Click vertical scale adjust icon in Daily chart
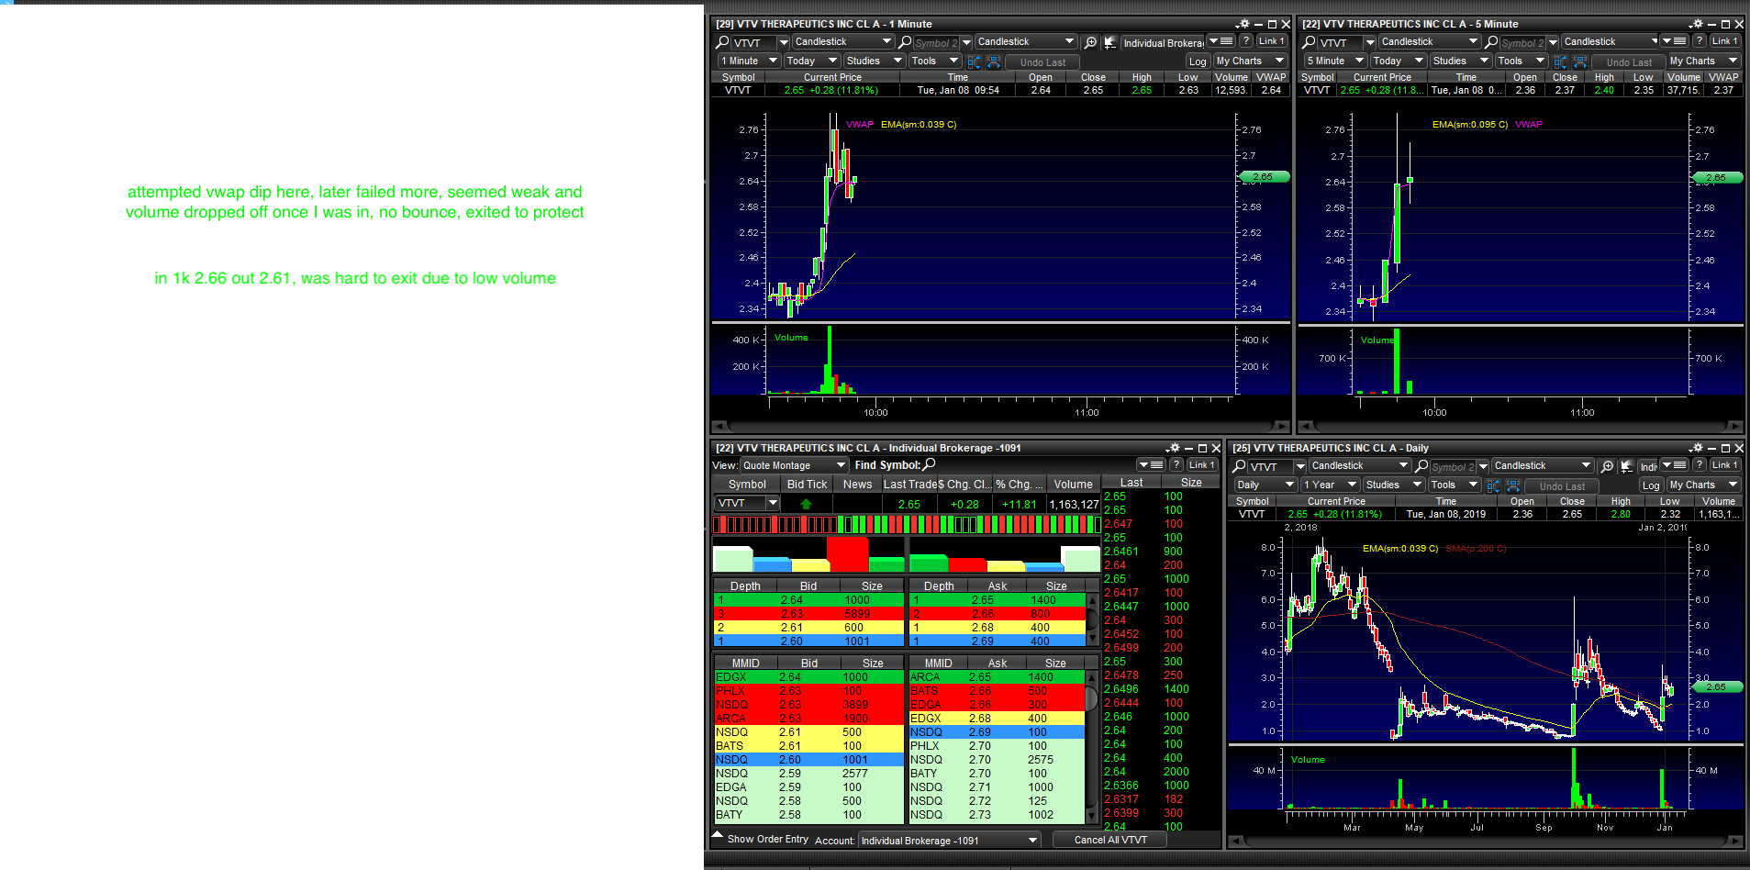1750x870 pixels. [x=1493, y=485]
